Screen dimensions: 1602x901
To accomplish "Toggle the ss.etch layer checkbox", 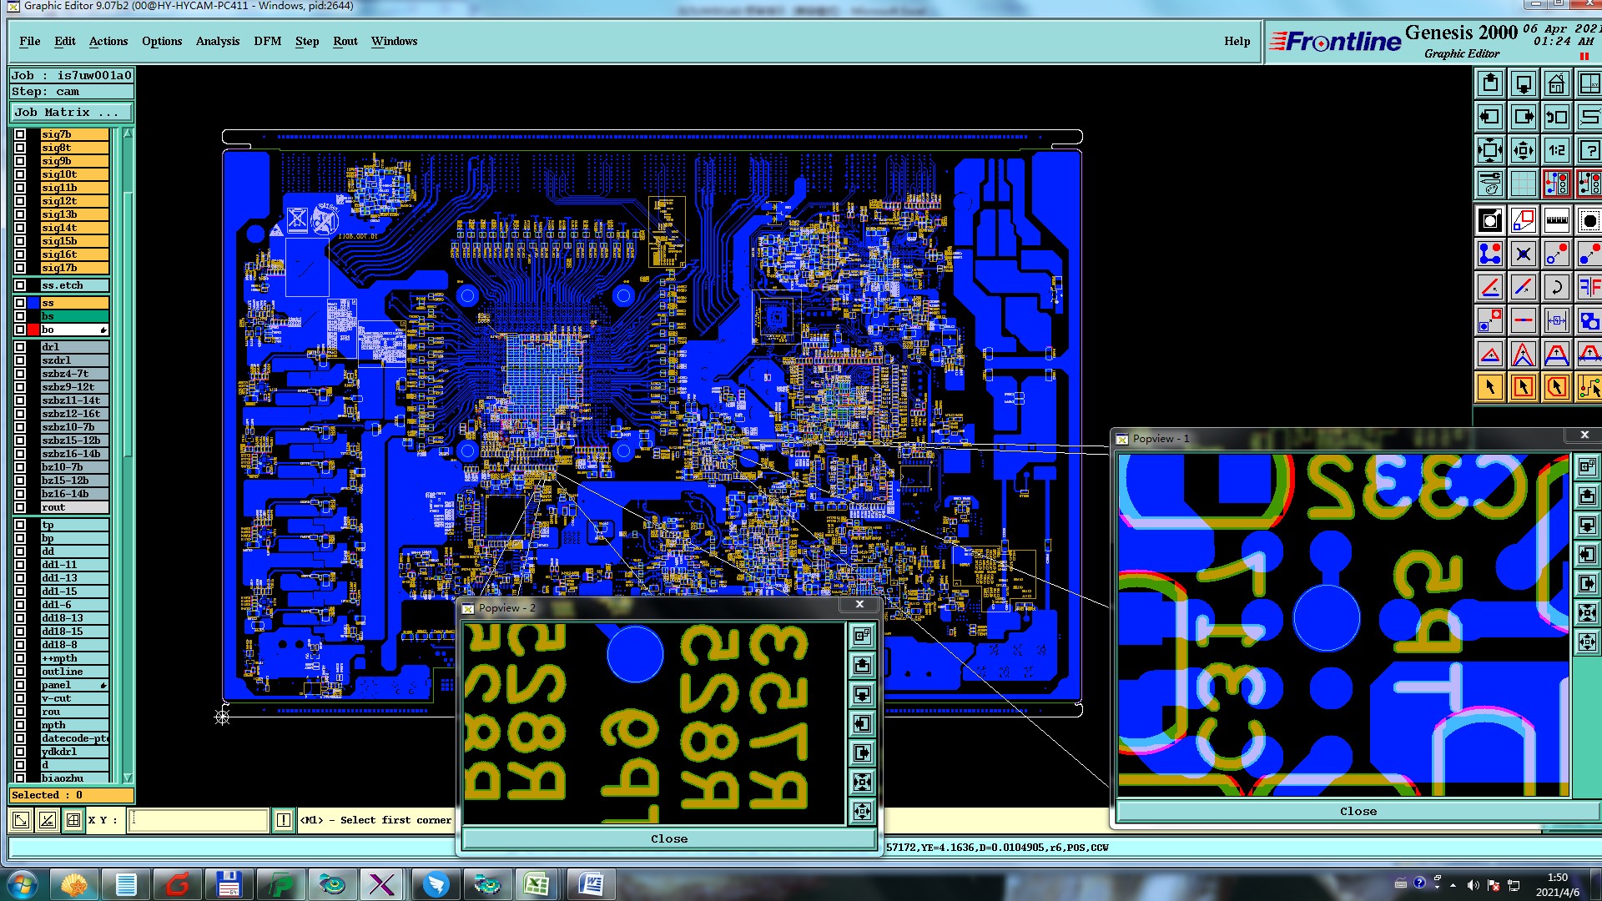I will click(x=20, y=285).
